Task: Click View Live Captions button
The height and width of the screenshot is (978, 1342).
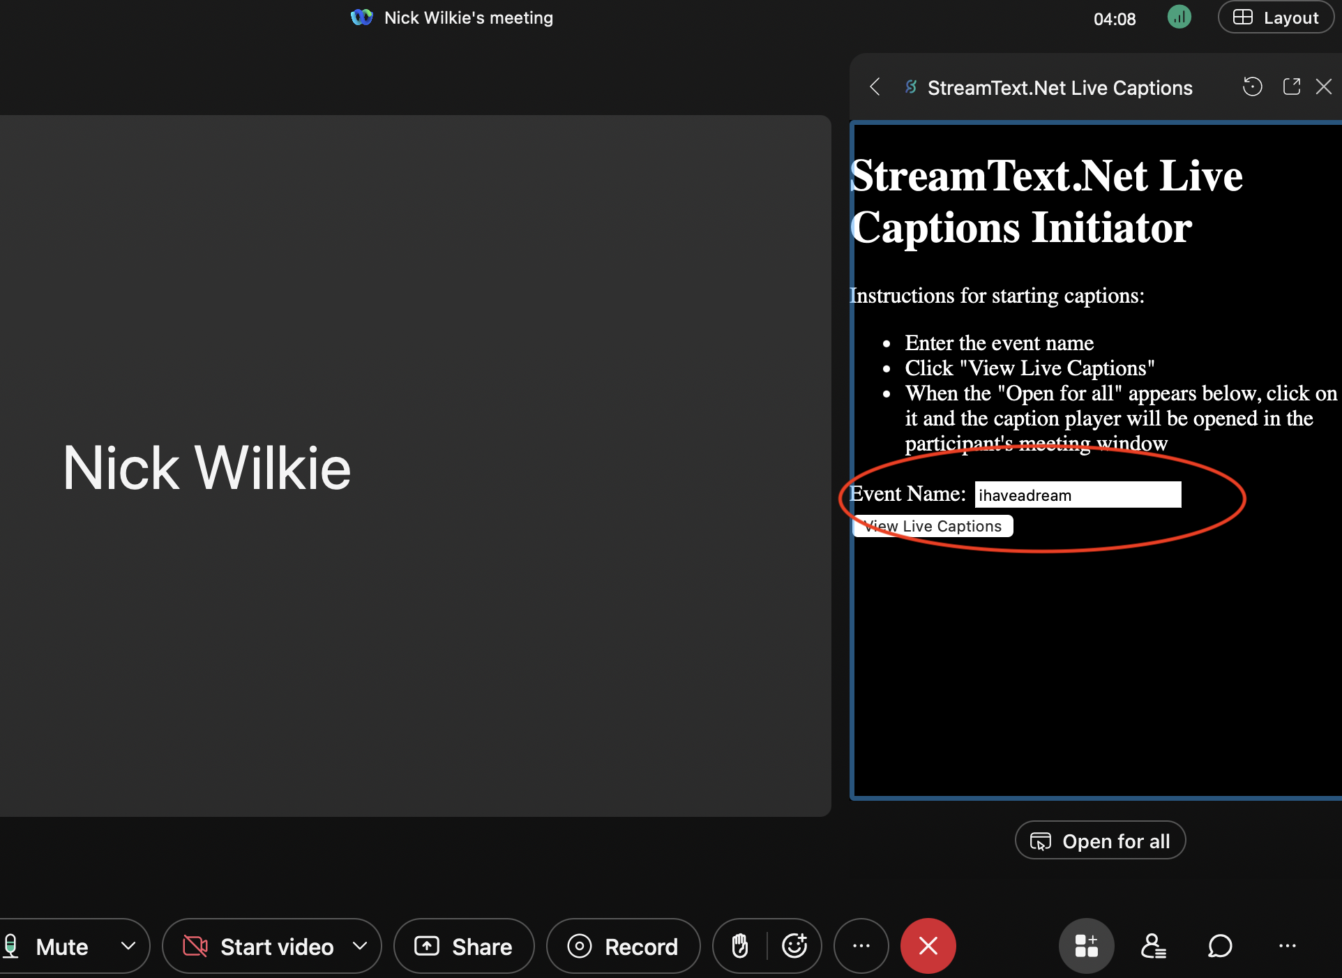Action: 933,527
